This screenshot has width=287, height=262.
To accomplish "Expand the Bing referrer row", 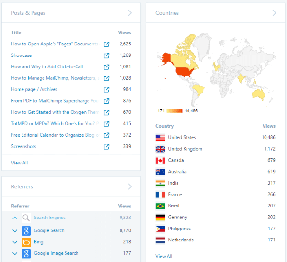I will click(x=15, y=242).
